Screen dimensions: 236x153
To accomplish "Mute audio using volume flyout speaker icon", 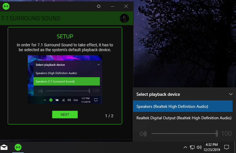I will 143,134.
